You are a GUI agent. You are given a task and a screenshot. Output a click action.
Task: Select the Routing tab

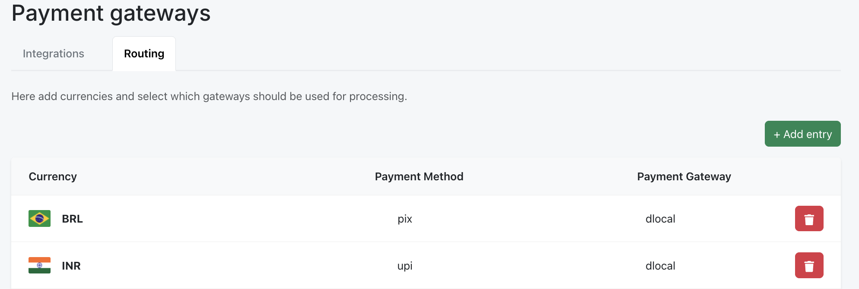tap(144, 54)
